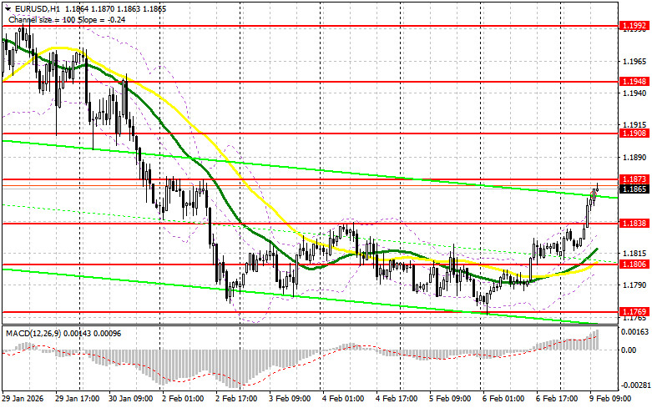Click the '6 Feb 01:00' time axis label
Viewport: 652px width, 408px height.
(504, 399)
